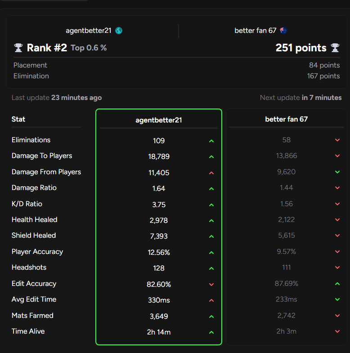Click the green arrow for agentbetter21 Damage Ratio

pyautogui.click(x=211, y=189)
